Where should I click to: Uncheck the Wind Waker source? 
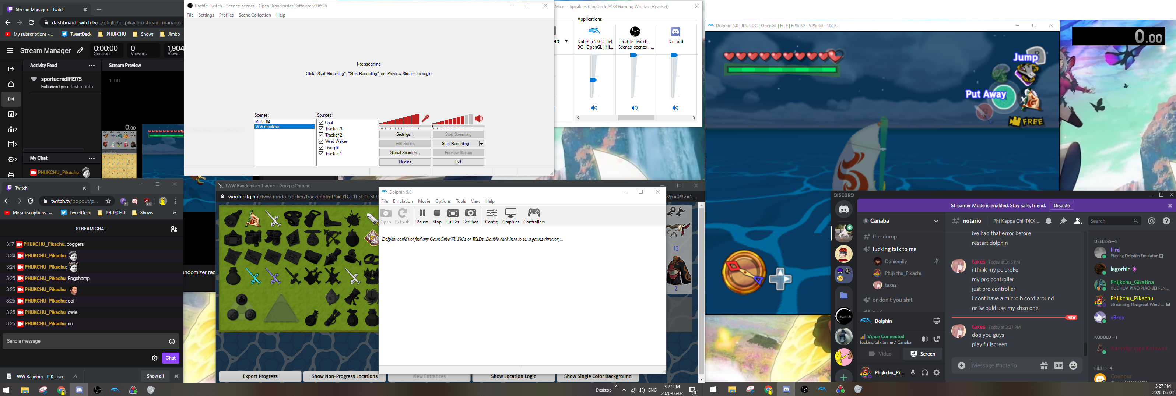point(321,141)
